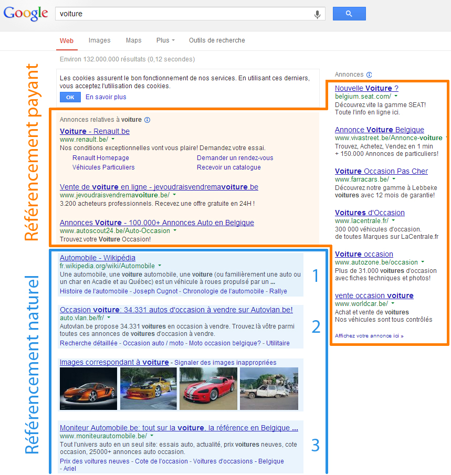
Task: Click 'Histoire de l'automobile' sublink
Action: point(93,291)
